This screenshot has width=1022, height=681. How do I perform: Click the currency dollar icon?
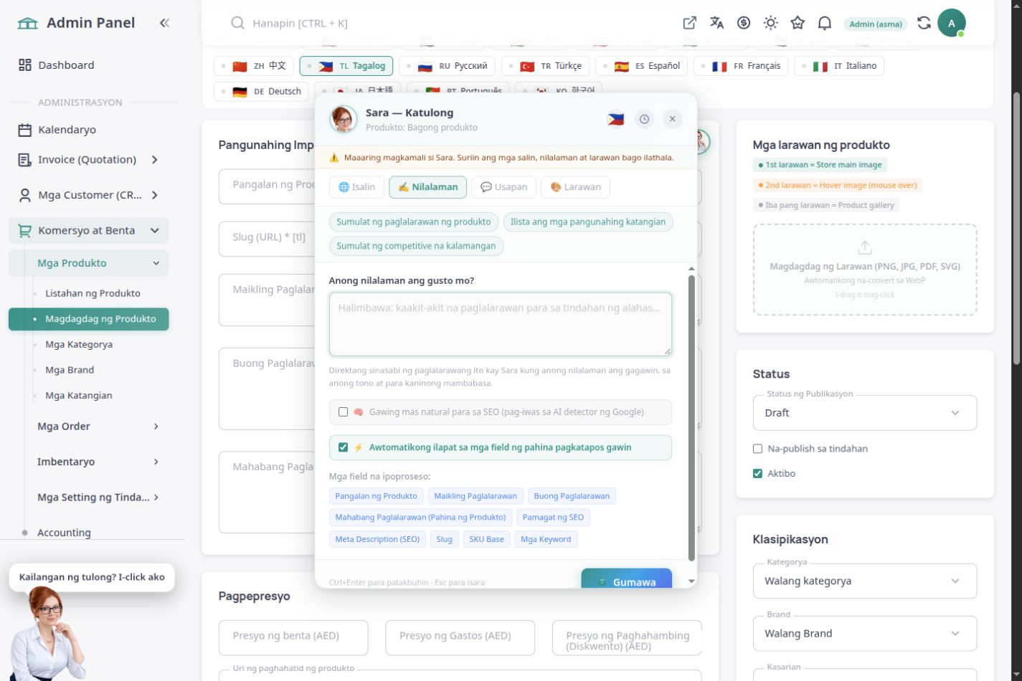[744, 23]
